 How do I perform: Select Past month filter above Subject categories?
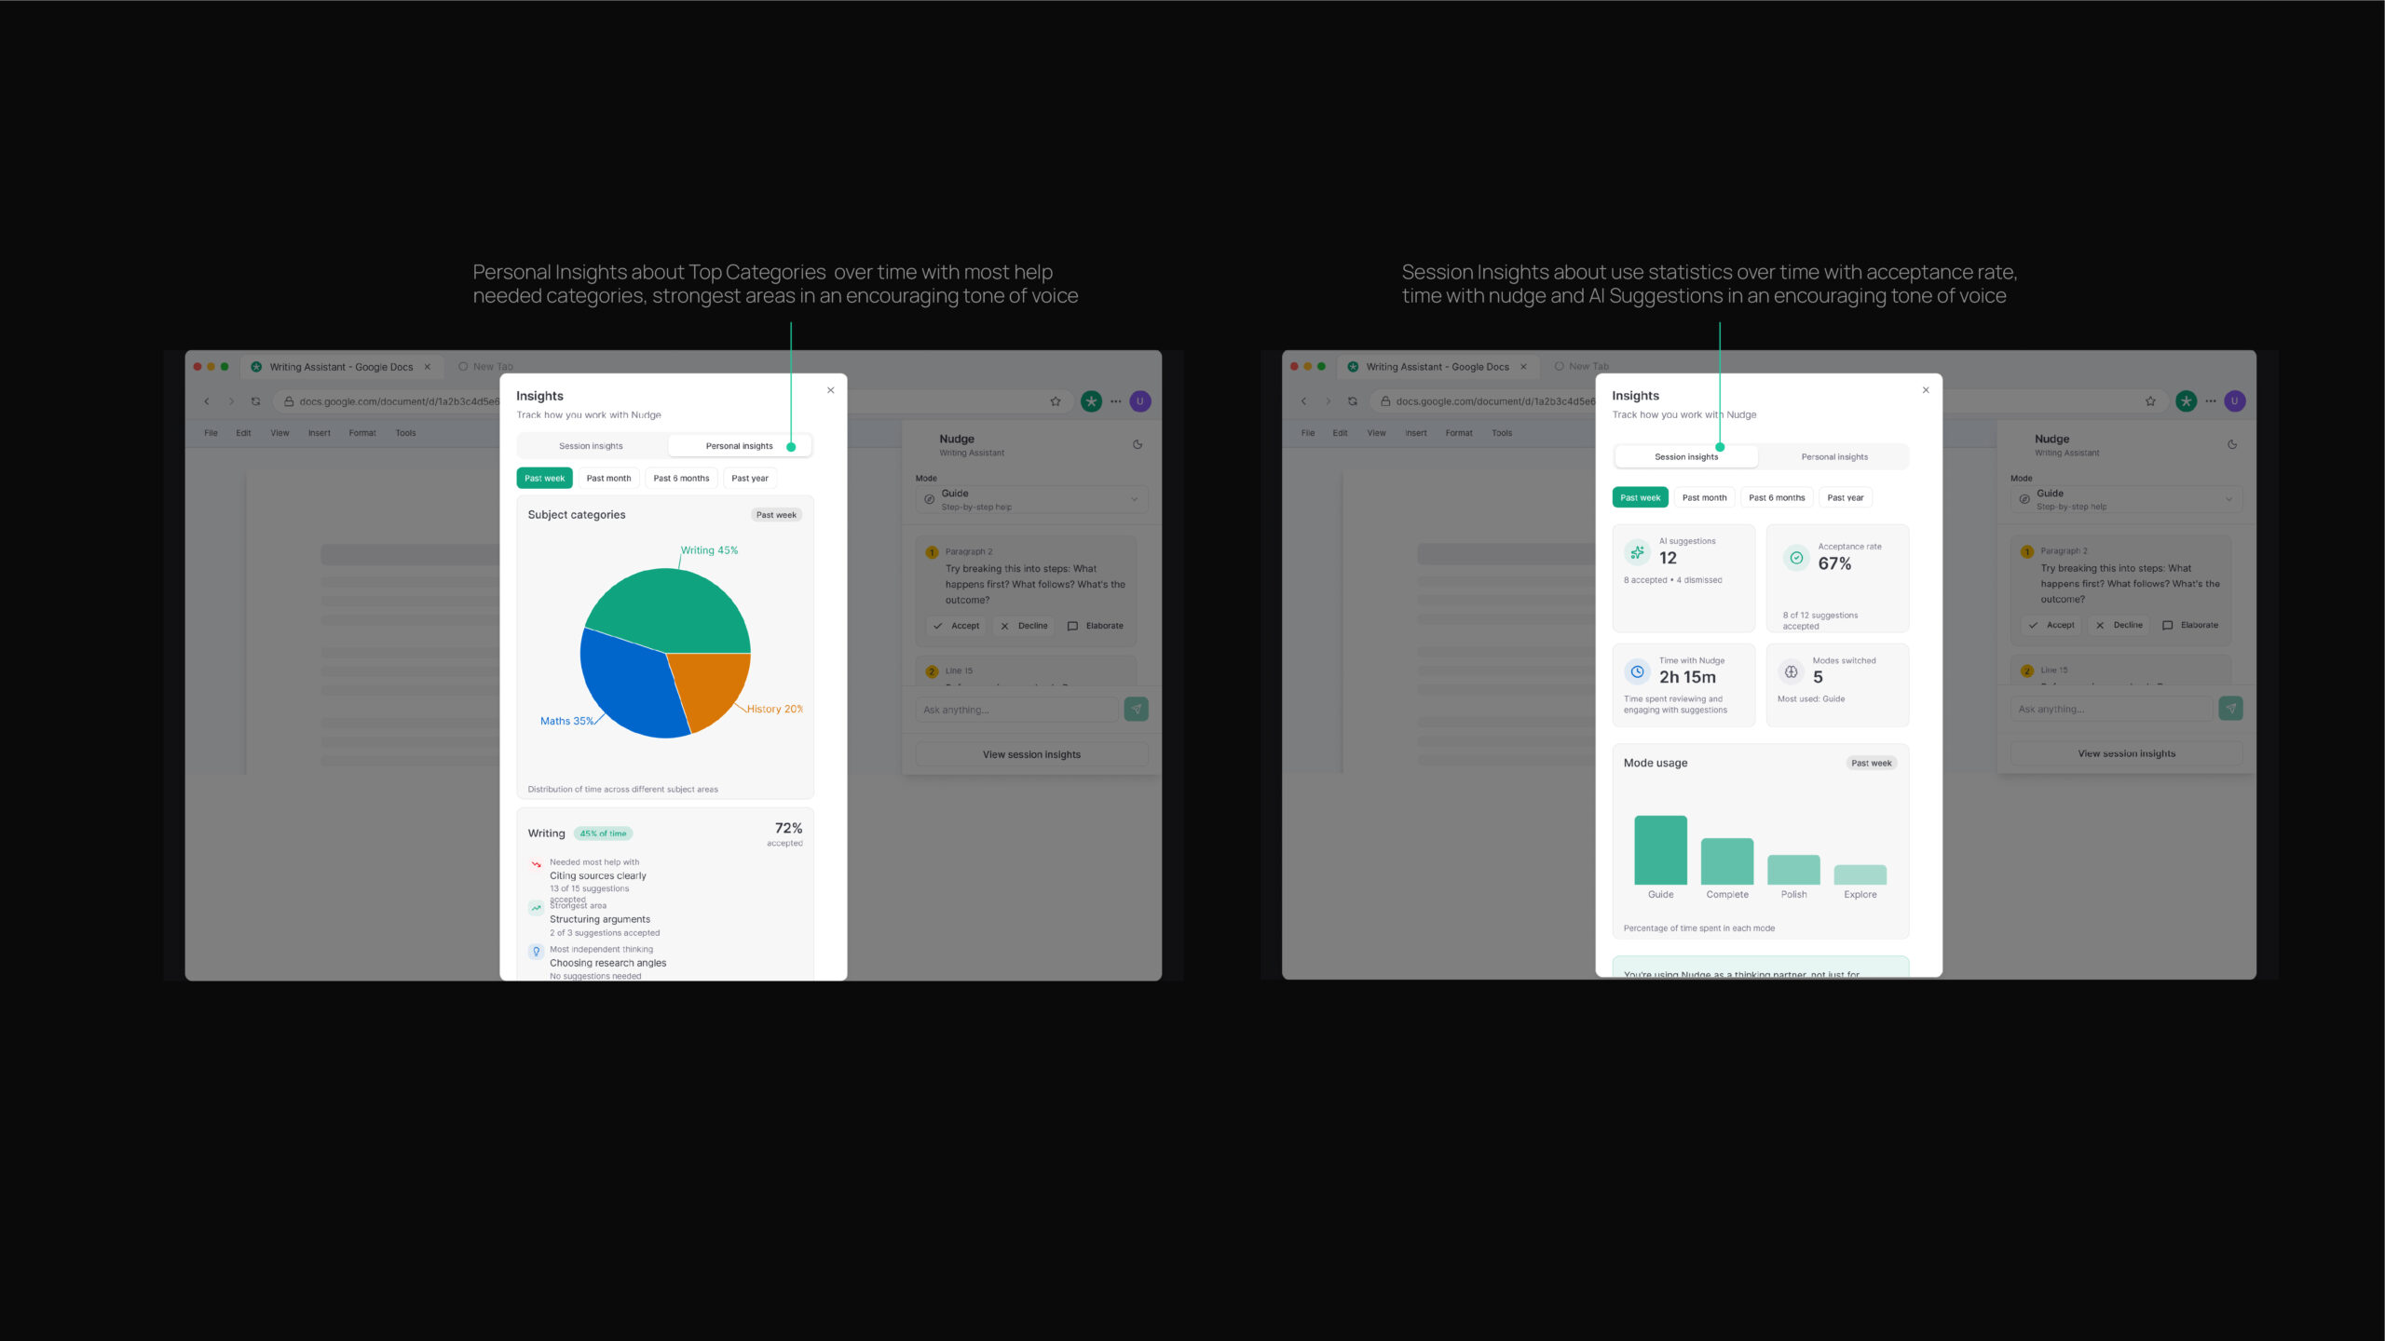coord(608,479)
